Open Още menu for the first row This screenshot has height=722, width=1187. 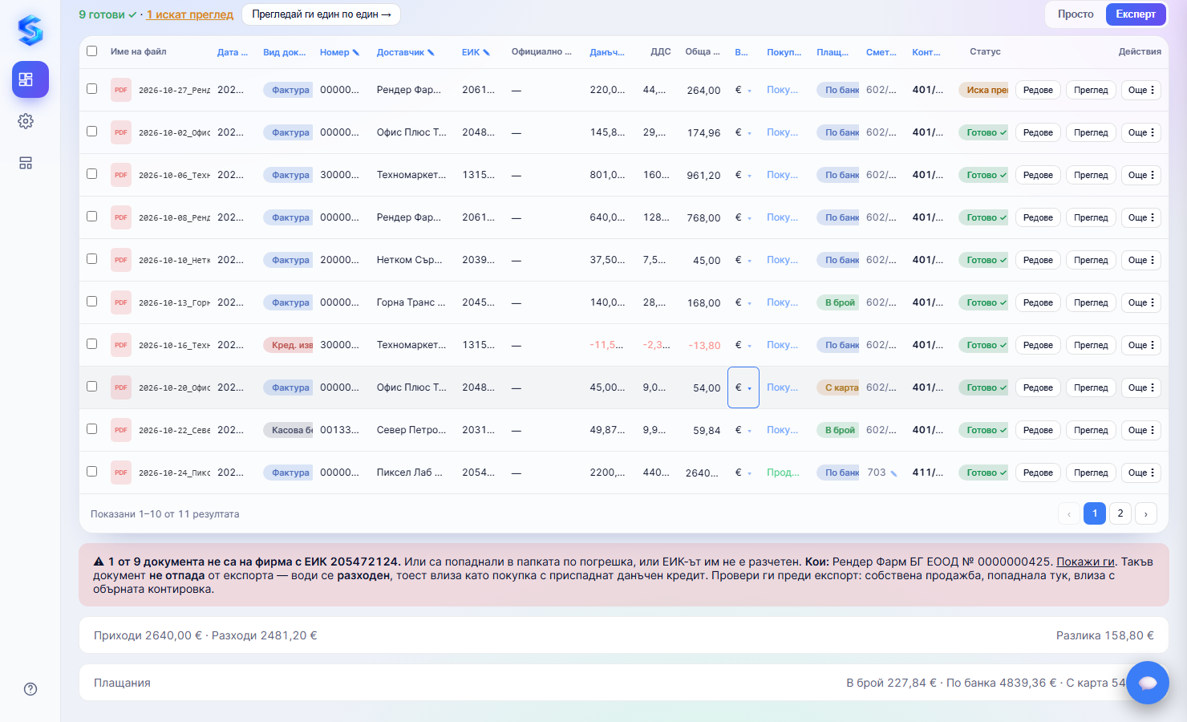[1141, 90]
